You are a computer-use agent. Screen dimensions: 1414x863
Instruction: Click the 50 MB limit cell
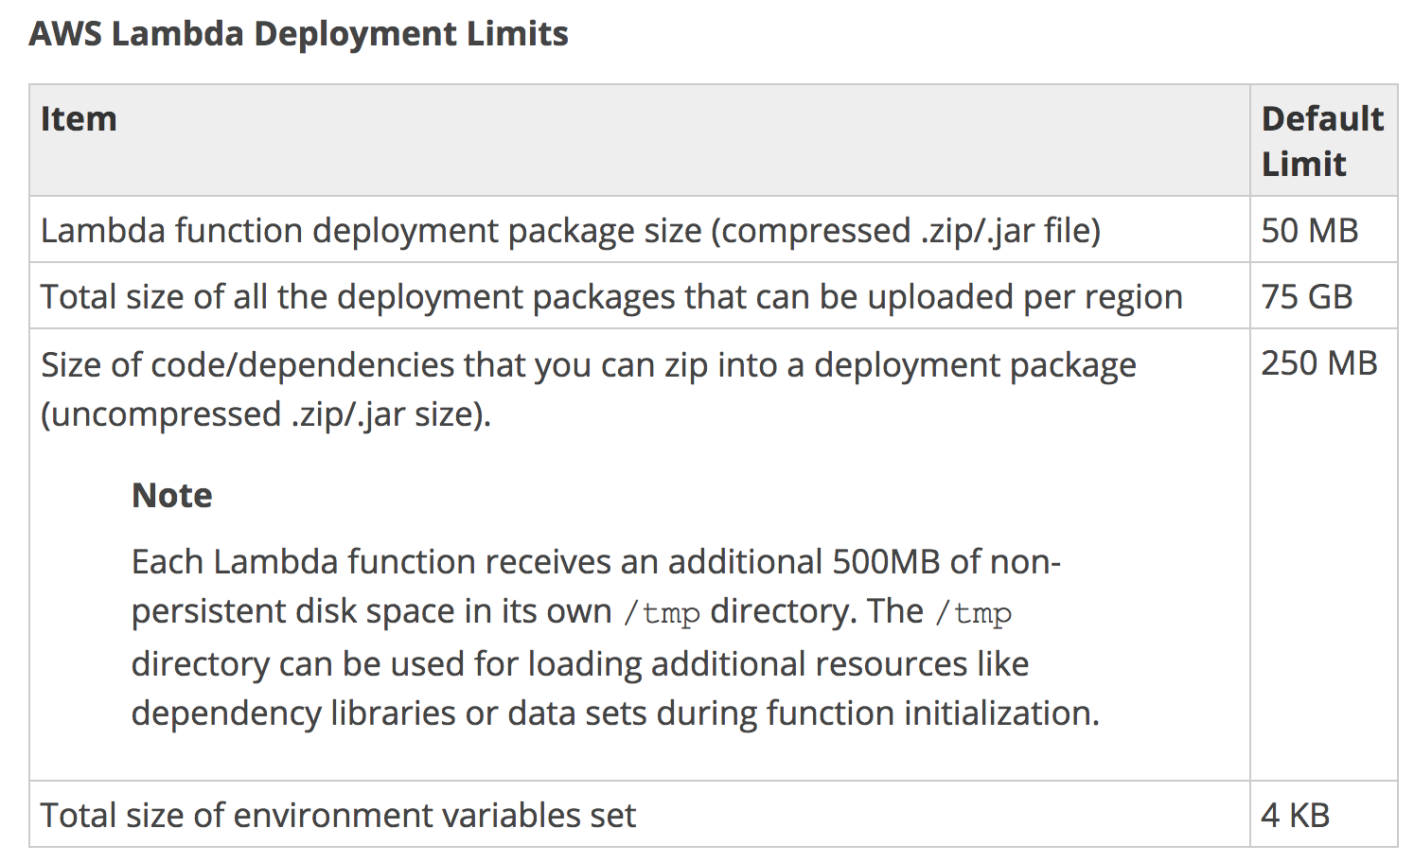(1309, 231)
